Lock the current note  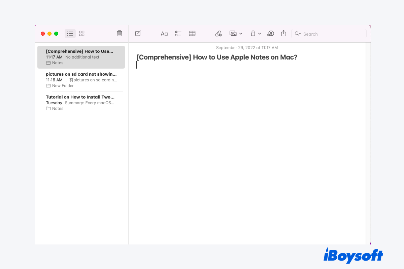point(253,33)
